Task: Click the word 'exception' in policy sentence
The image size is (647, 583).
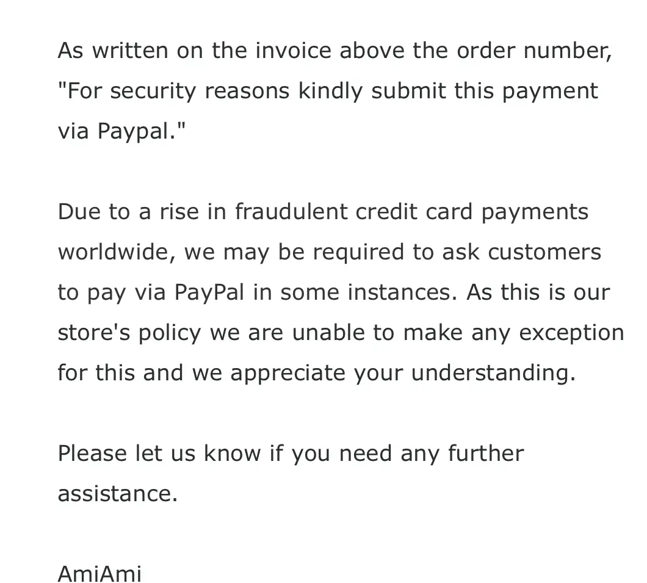Action: click(x=571, y=333)
